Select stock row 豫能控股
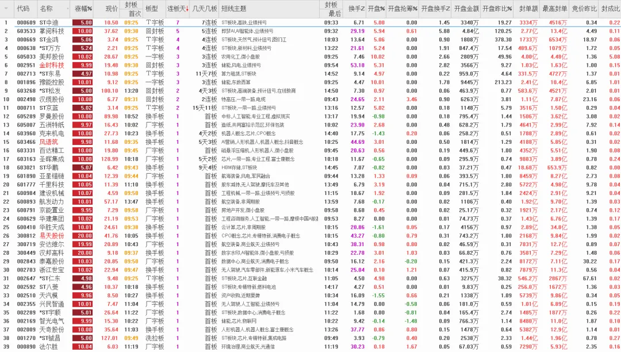This screenshot has width=621, height=352. (310, 82)
